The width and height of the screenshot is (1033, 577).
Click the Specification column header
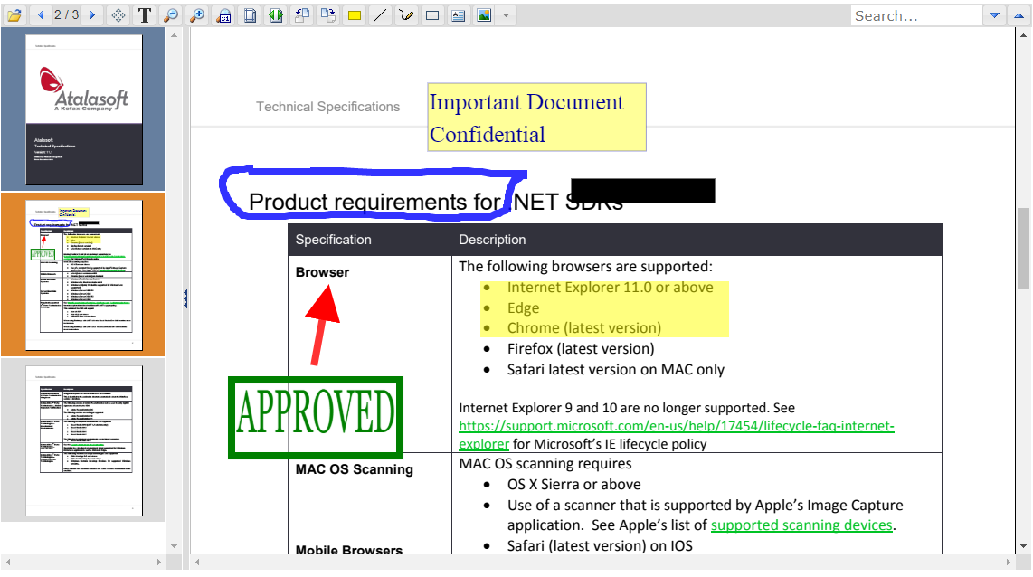coord(334,240)
